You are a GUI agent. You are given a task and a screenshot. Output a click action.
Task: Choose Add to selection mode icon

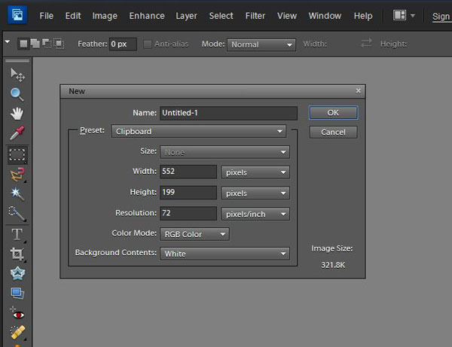pyautogui.click(x=35, y=44)
